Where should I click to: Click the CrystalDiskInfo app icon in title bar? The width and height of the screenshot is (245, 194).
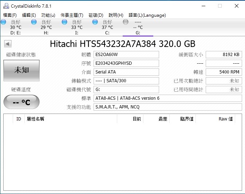(x=6, y=6)
